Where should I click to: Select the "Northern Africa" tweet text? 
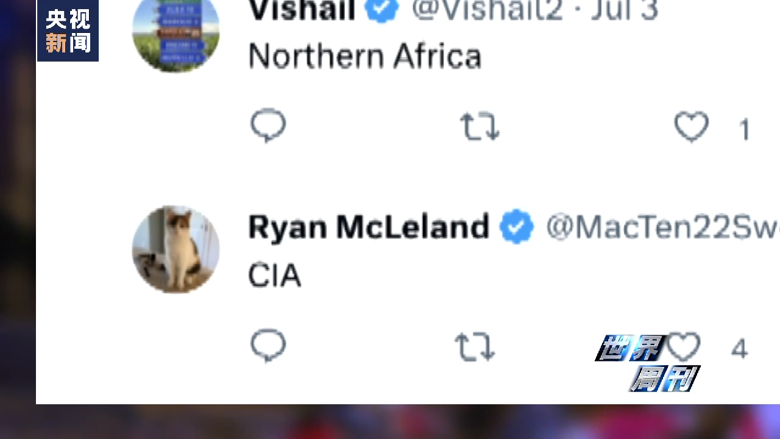click(x=365, y=57)
